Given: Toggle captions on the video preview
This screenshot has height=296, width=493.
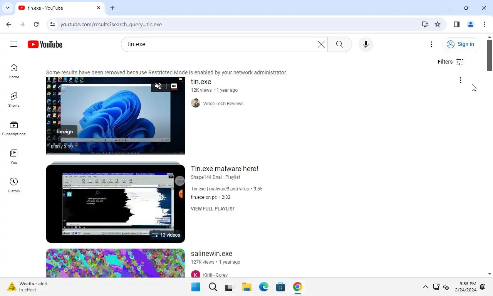Looking at the screenshot, I should point(174,86).
